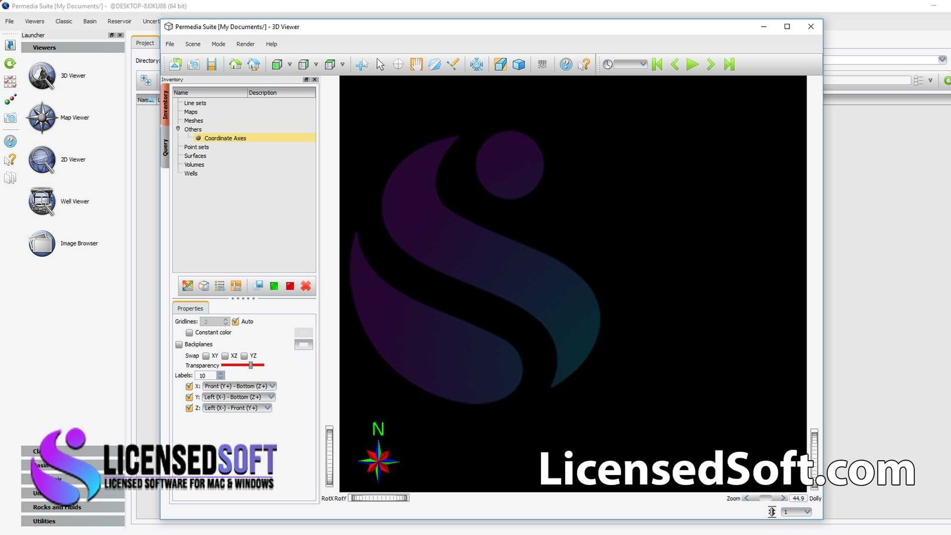The height and width of the screenshot is (535, 951).
Task: Open the 3D Viewer from the Launcher
Action: point(42,75)
